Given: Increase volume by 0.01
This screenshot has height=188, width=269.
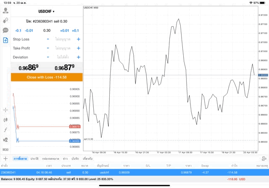Looking at the screenshot, I should (x=64, y=30).
